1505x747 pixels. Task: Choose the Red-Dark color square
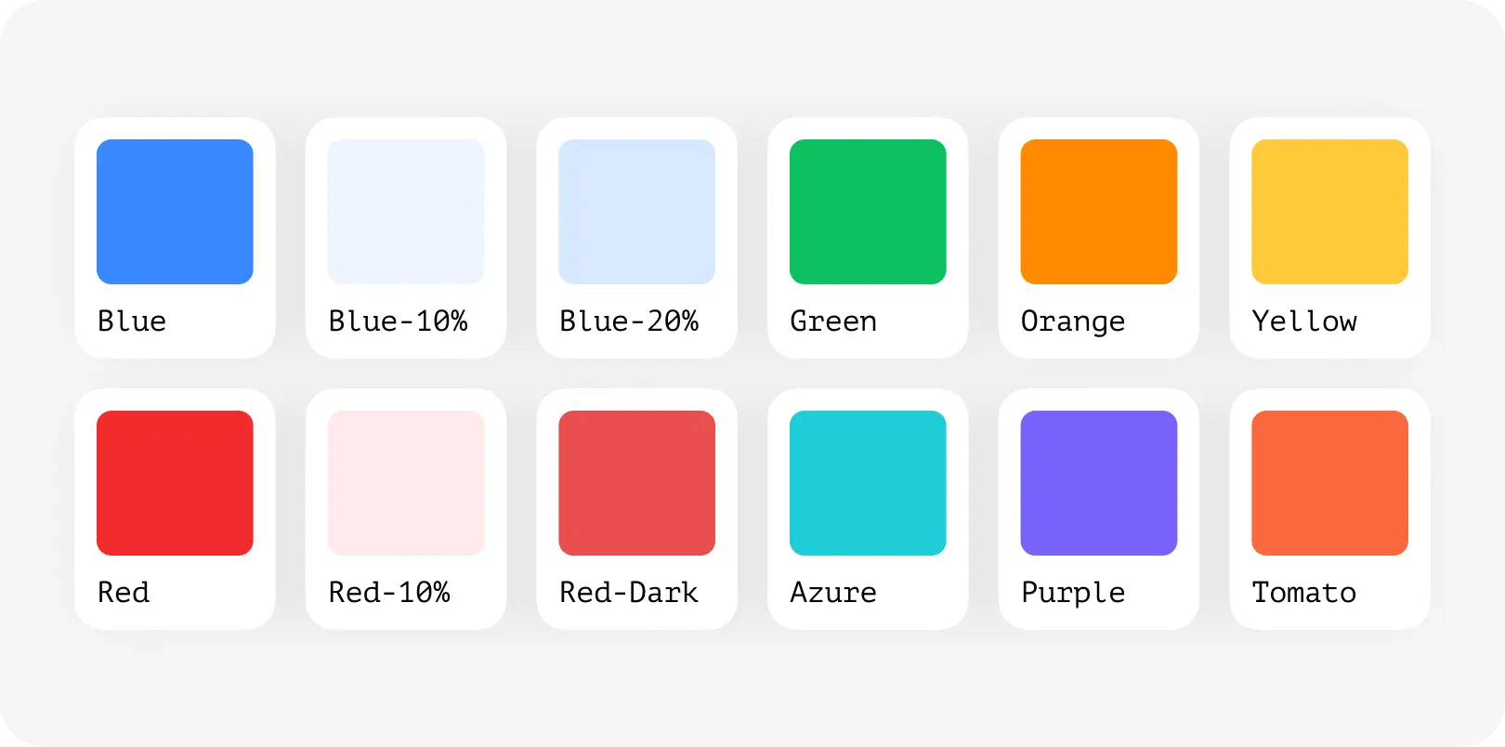636,483
